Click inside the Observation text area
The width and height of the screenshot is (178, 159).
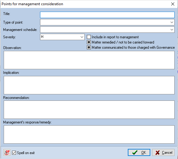(89, 60)
